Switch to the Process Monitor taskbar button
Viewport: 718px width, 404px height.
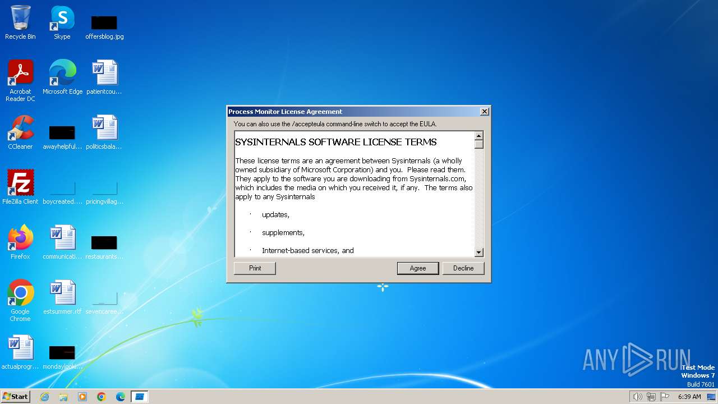[140, 397]
